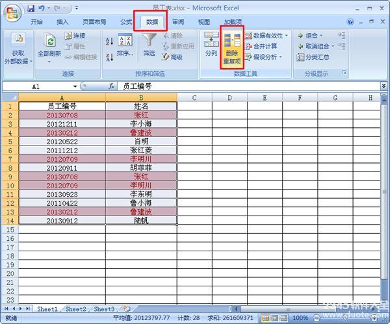390x324 pixels.
Task: Click the insert function fx button
Action: [x=111, y=86]
